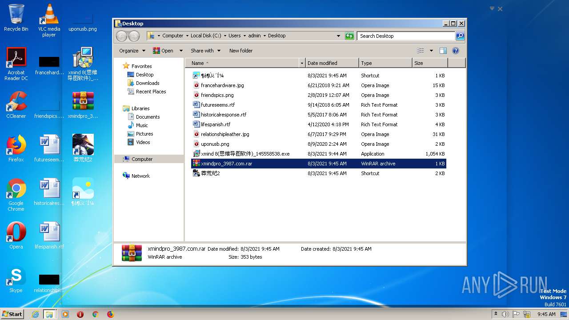Click in Search Desktop field
Viewport: 569px width, 320px height.
[406, 36]
